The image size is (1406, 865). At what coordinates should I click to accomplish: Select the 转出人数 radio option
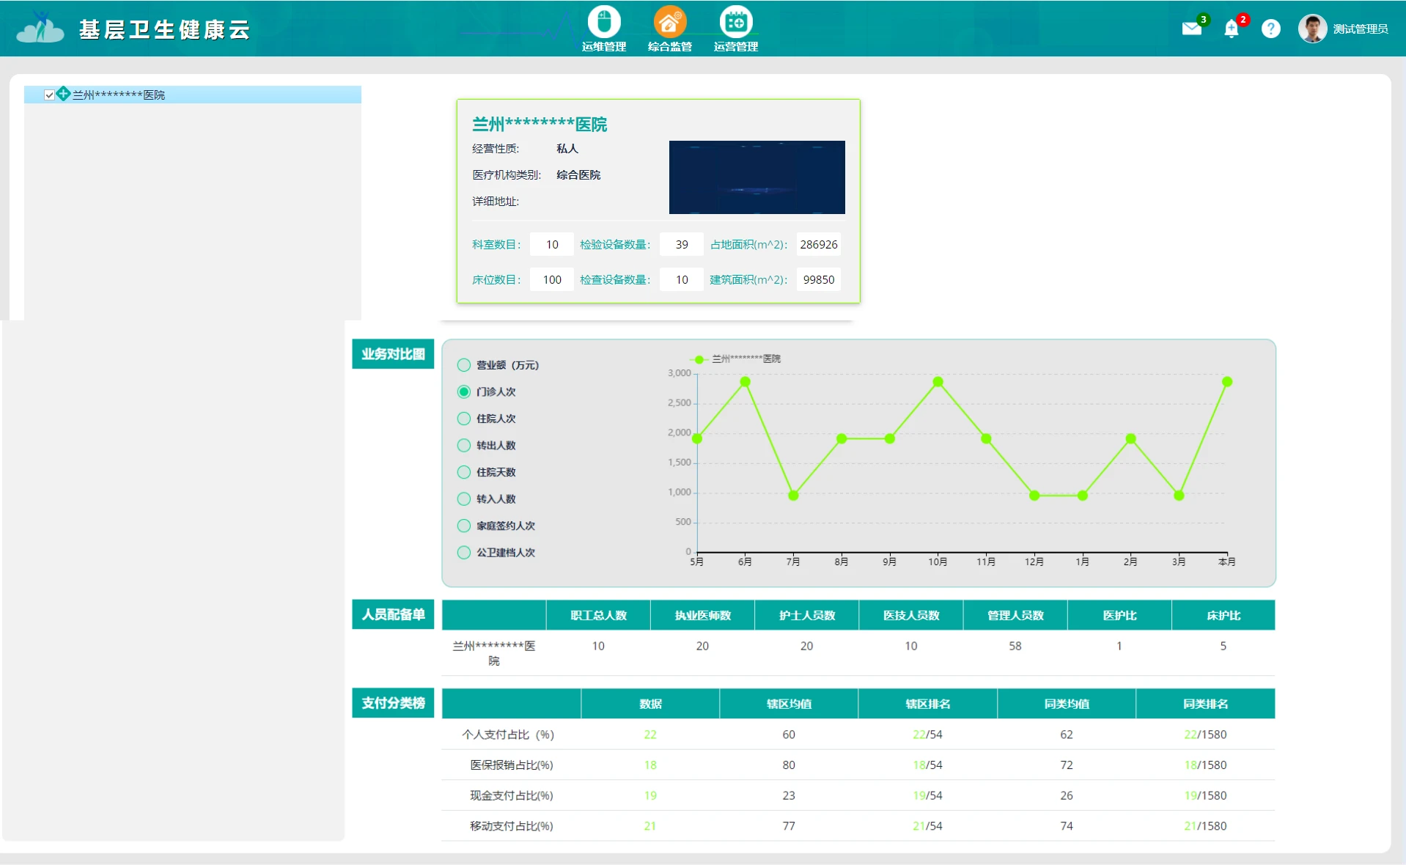(x=464, y=445)
